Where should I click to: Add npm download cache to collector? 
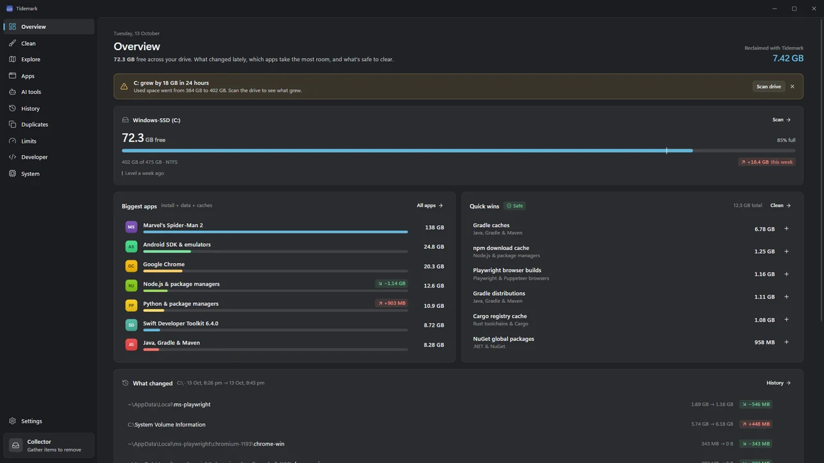click(x=786, y=251)
